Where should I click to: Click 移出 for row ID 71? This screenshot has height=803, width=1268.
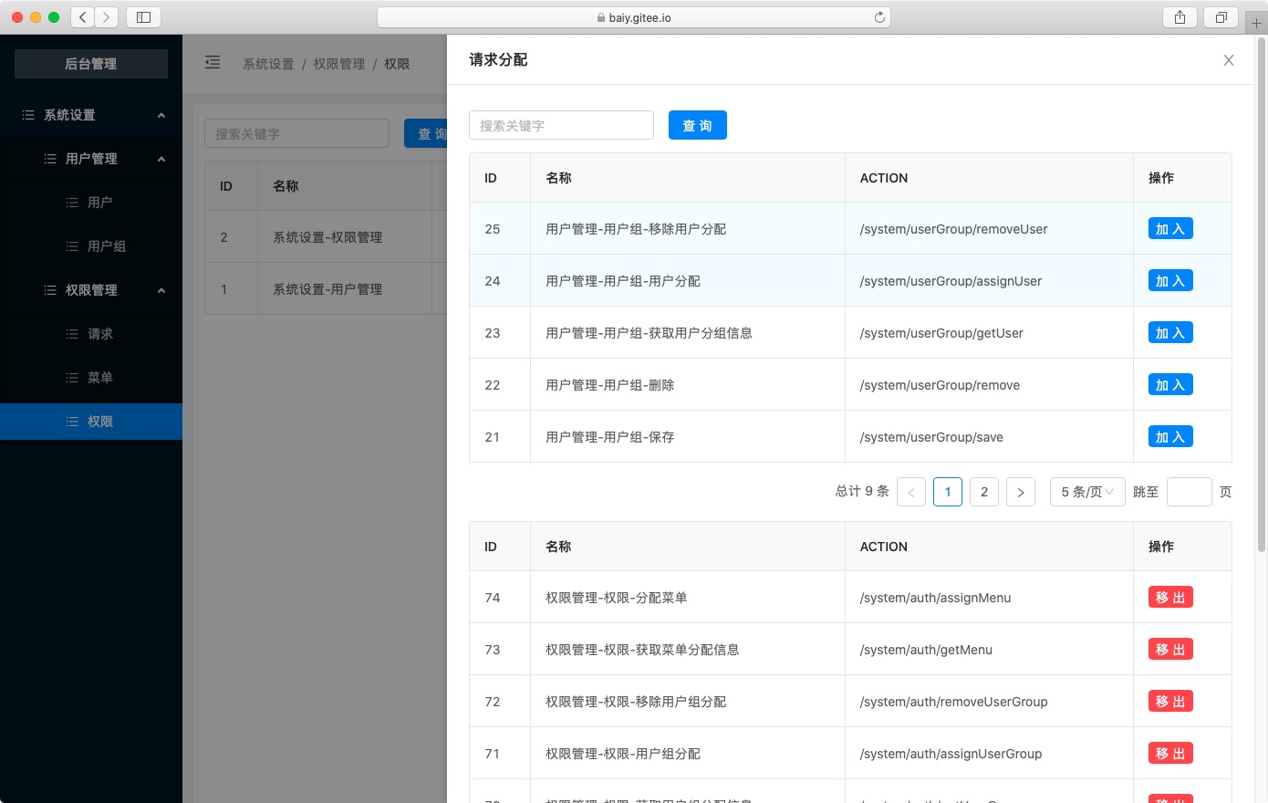coord(1170,754)
